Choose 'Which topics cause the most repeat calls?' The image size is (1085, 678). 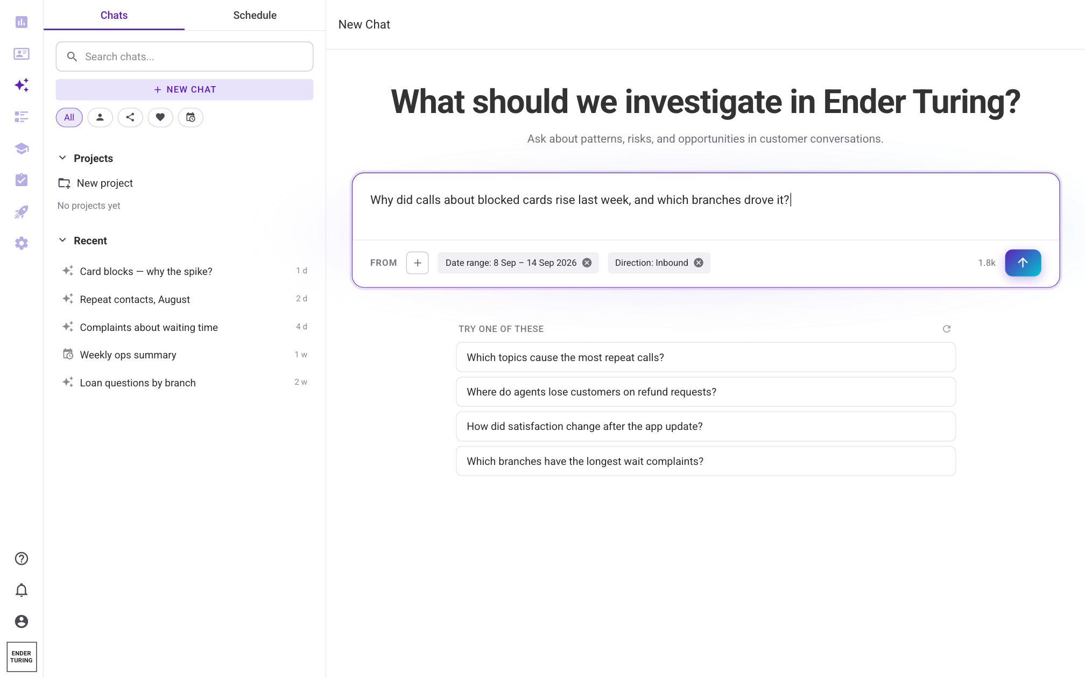pyautogui.click(x=706, y=357)
